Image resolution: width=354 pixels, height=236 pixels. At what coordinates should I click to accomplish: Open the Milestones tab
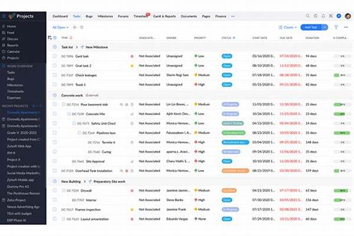107,16
